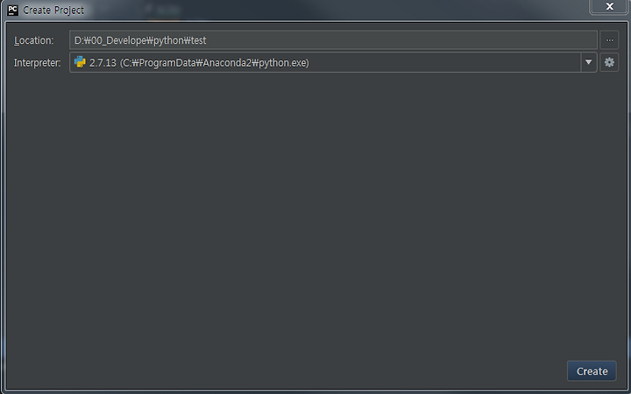Click the Create button

point(592,371)
